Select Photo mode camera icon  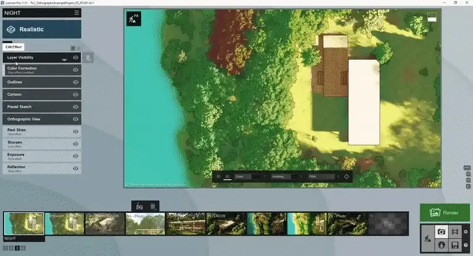coord(441,232)
